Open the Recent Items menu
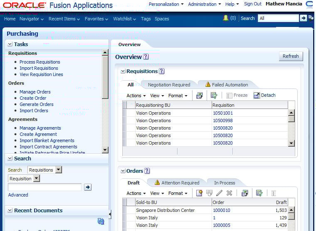Viewport: 316px width, 231px height. click(64, 19)
